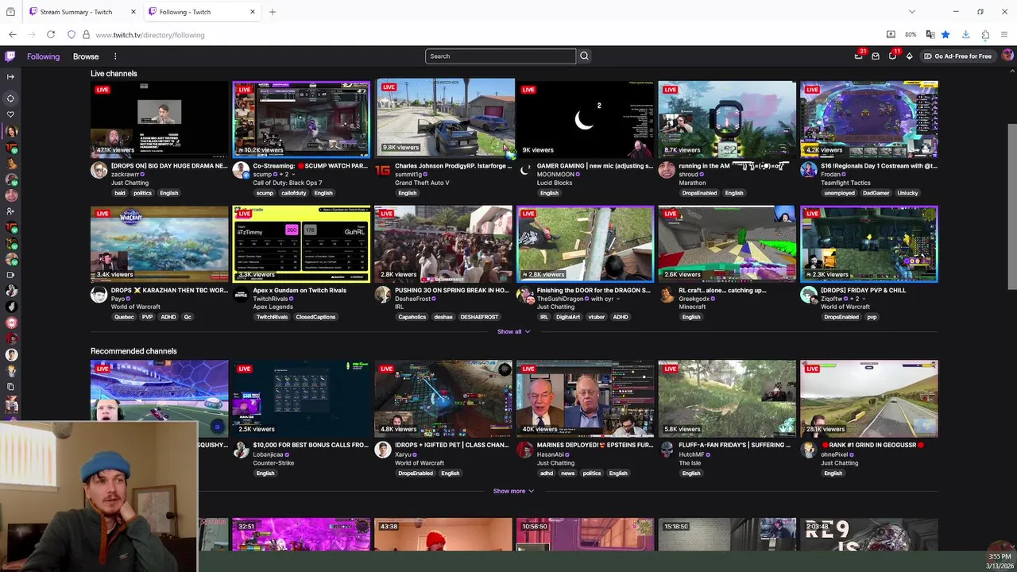Click the tracking protection shield icon
The height and width of the screenshot is (572, 1017).
(72, 35)
